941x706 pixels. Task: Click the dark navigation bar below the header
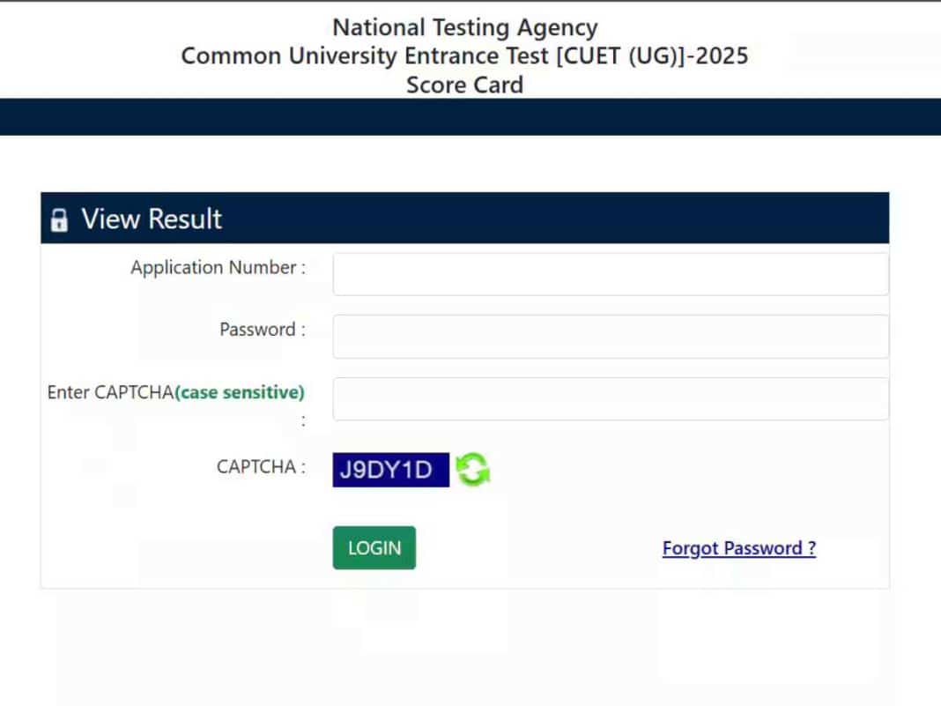point(470,117)
